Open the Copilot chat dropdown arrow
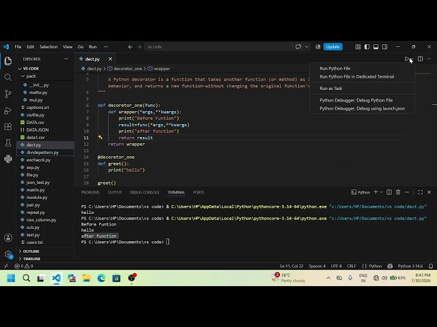The width and height of the screenshot is (437, 327). 307,47
